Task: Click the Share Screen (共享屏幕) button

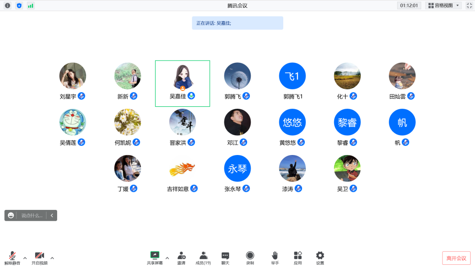Action: [x=154, y=257]
